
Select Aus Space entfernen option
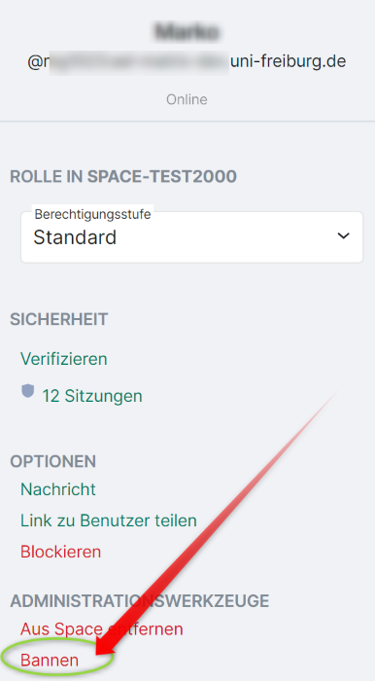pos(101,628)
